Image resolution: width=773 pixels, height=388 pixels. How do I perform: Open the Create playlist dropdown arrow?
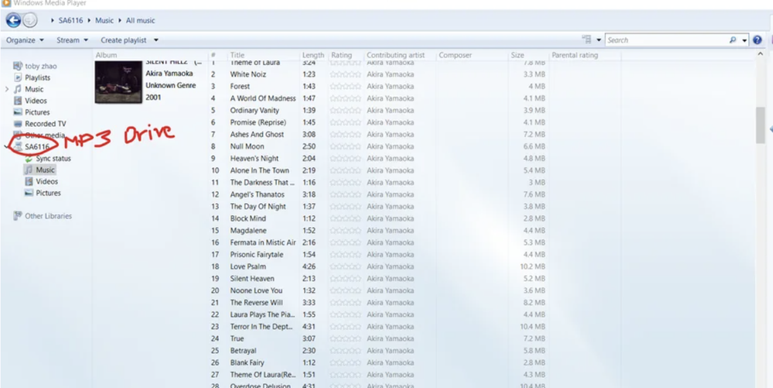pyautogui.click(x=156, y=40)
